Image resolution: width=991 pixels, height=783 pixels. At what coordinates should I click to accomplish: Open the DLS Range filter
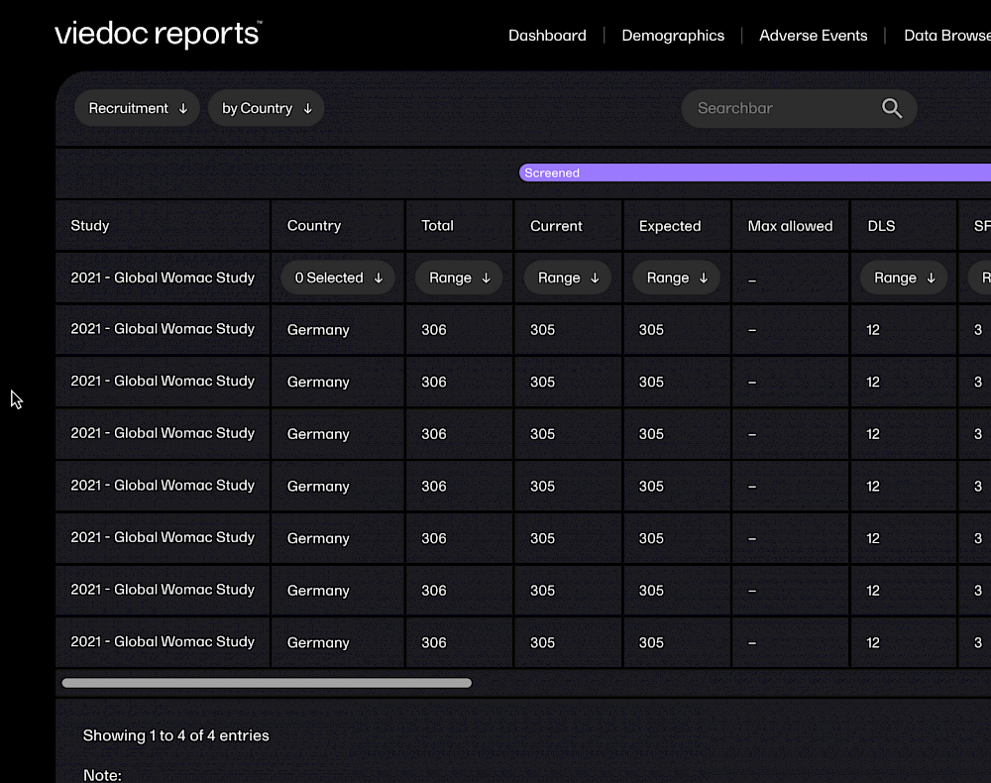(904, 279)
